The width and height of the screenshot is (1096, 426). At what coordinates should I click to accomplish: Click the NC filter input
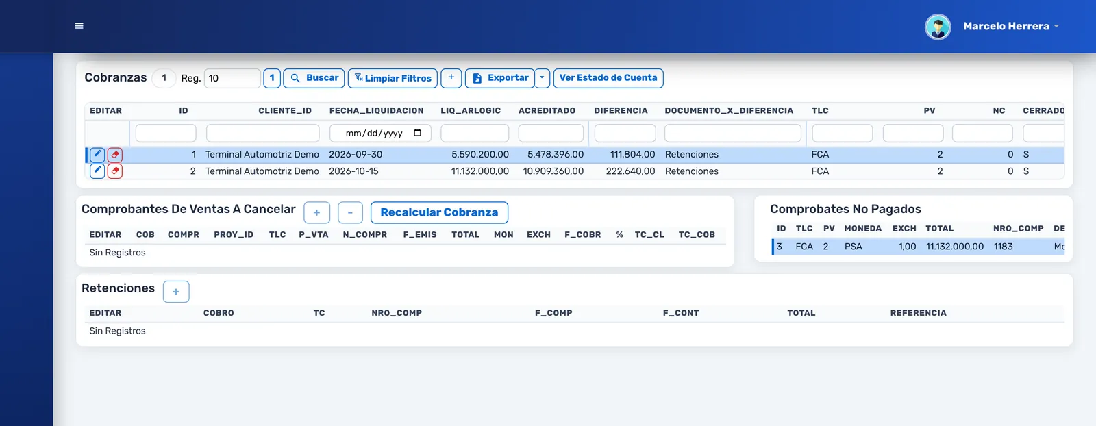[982, 133]
